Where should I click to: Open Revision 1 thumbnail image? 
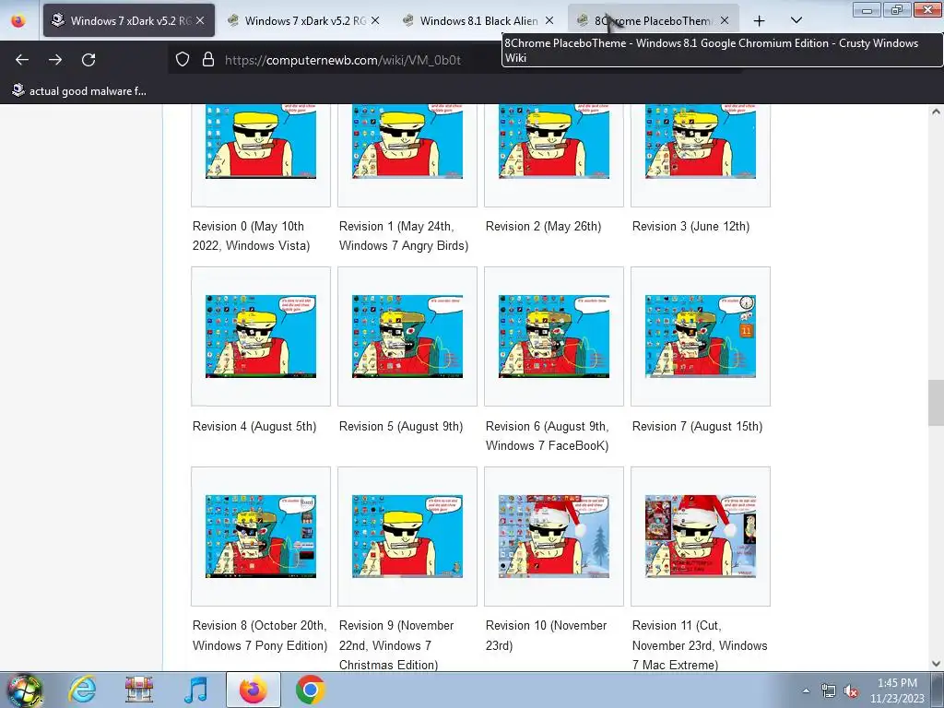[x=407, y=141]
